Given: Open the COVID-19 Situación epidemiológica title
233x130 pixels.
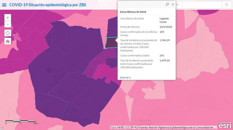Looking at the screenshot, I should coord(48,5).
